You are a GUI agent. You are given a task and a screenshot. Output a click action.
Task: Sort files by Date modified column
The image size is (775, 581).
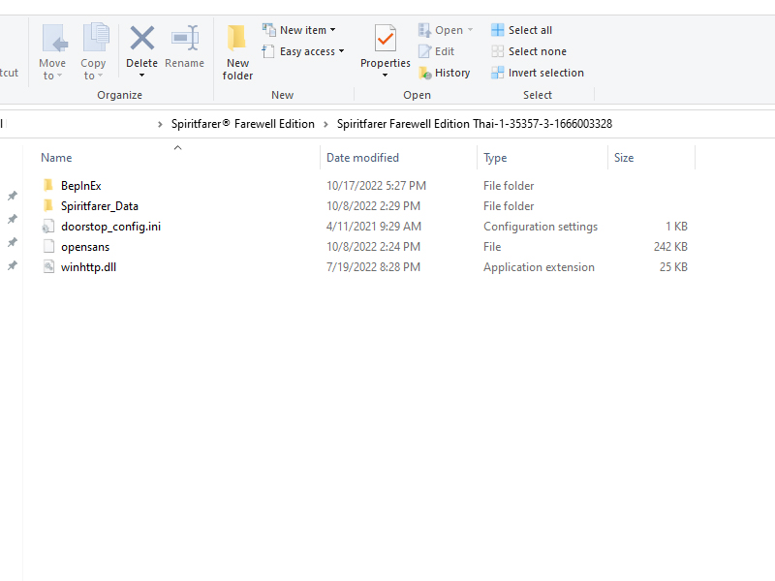tap(362, 158)
